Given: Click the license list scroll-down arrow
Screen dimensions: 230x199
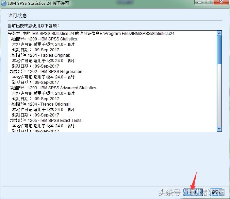Looking at the screenshot, I should (219, 129).
